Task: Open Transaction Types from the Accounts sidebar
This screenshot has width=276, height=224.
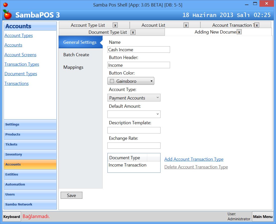Action: (22, 64)
